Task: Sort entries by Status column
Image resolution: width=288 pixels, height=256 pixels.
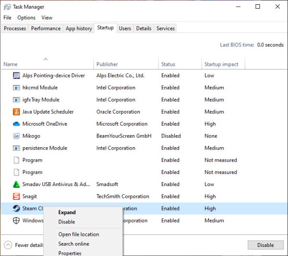Action: click(168, 64)
